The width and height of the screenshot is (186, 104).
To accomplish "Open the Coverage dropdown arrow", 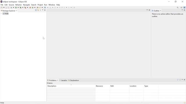I will (23, 8).
